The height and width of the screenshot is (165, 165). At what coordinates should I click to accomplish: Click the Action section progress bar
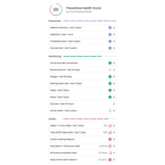tap(90, 119)
